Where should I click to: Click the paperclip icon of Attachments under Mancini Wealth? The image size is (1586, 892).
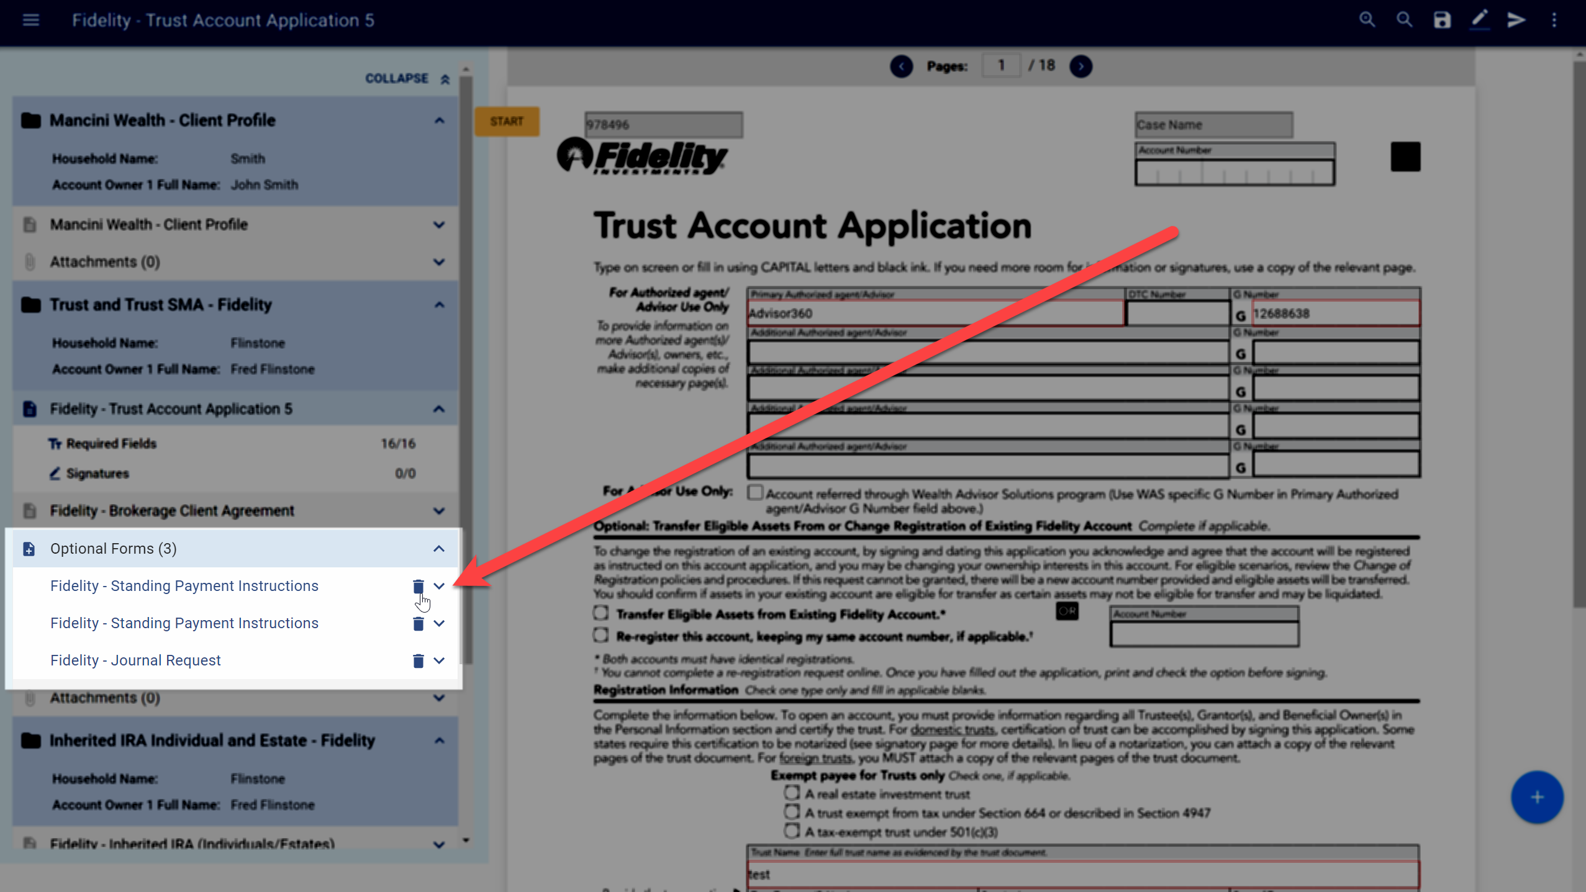(x=29, y=262)
